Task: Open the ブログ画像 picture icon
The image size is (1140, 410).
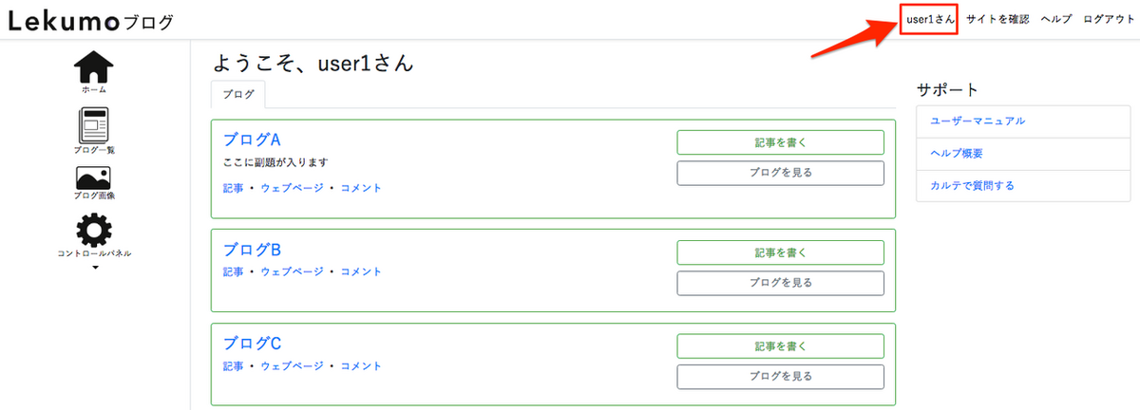Action: (x=94, y=177)
